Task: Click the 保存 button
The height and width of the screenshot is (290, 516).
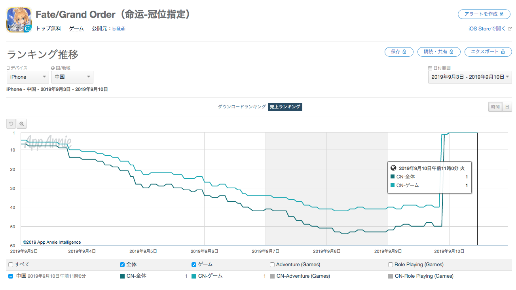Action: [x=399, y=52]
